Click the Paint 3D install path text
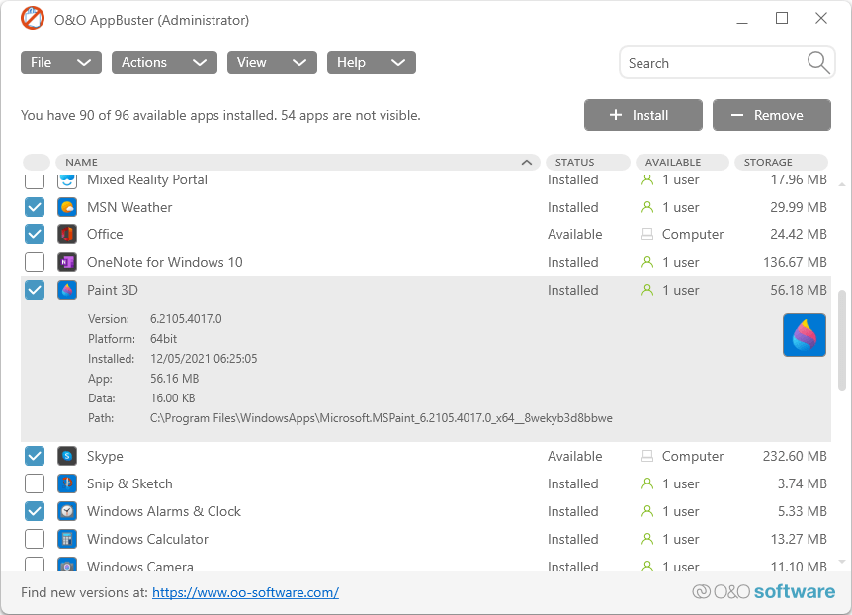The image size is (852, 615). point(382,418)
